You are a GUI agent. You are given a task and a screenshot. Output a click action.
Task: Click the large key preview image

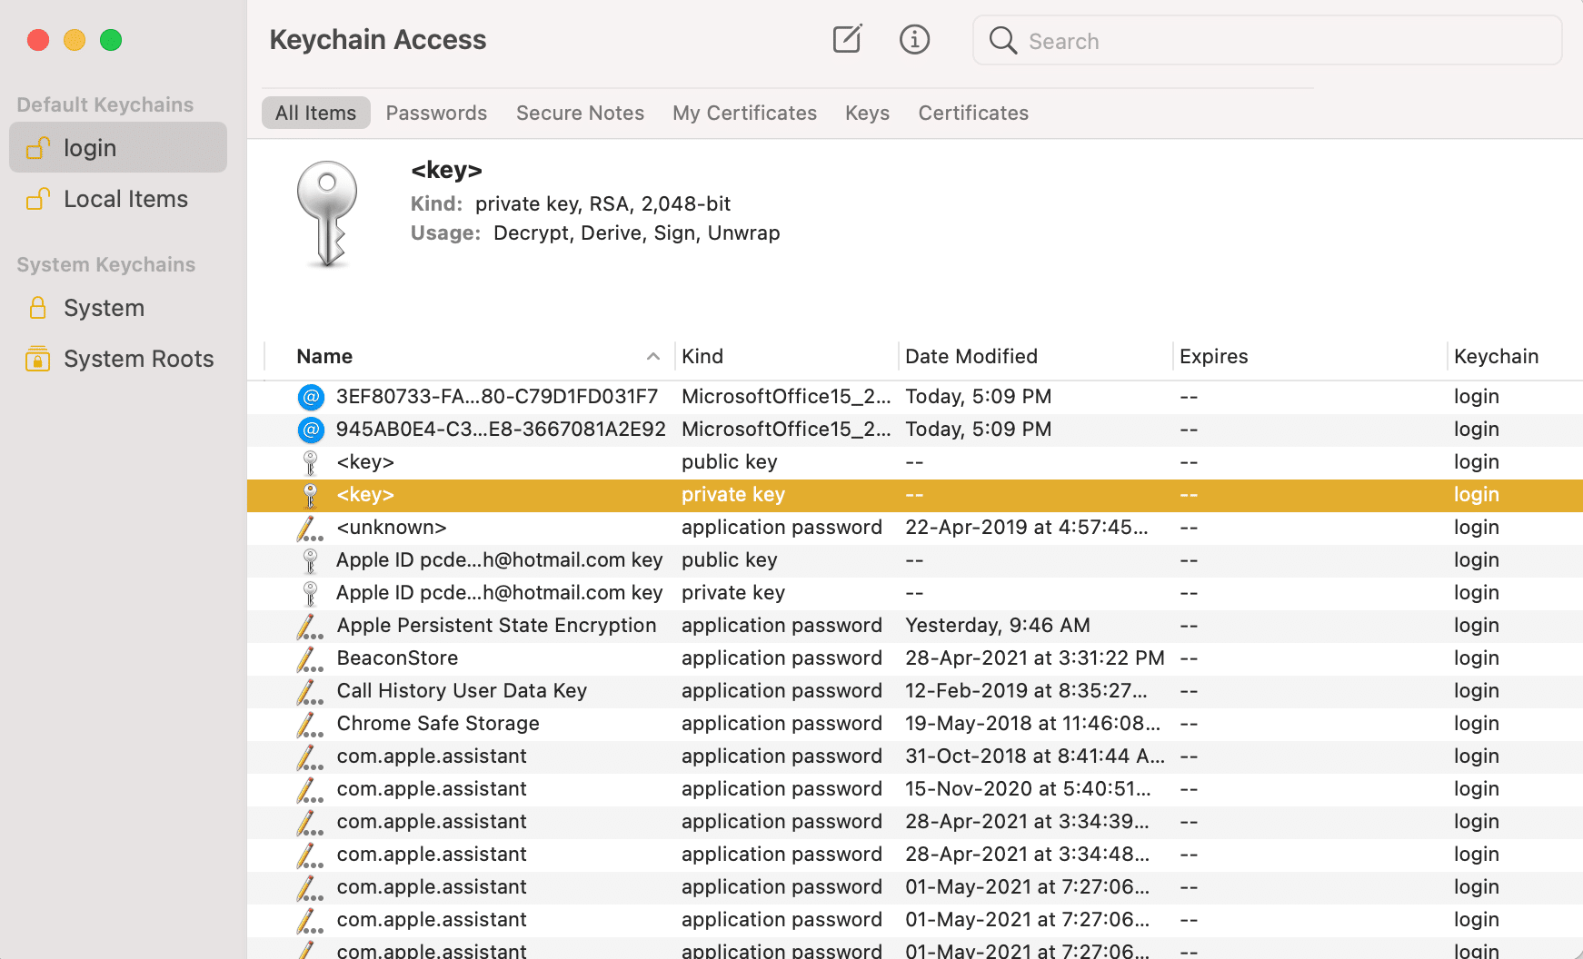[x=327, y=214]
